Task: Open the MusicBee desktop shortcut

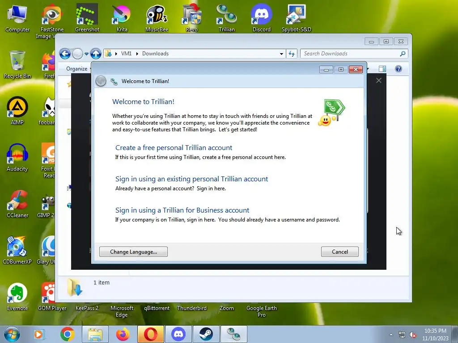Action: [x=157, y=18]
